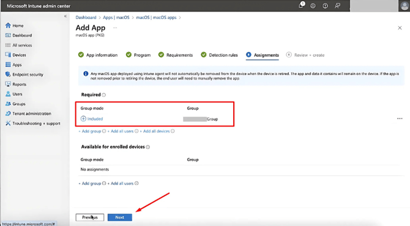Click Add group under Required
Image resolution: width=410 pixels, height=226 pixels.
pyautogui.click(x=90, y=131)
